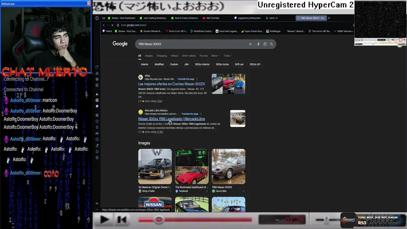Open the red 300ZX dashboard Facebook thumbnail
Image resolution: width=407 pixels, height=229 pixels.
[x=192, y=166]
